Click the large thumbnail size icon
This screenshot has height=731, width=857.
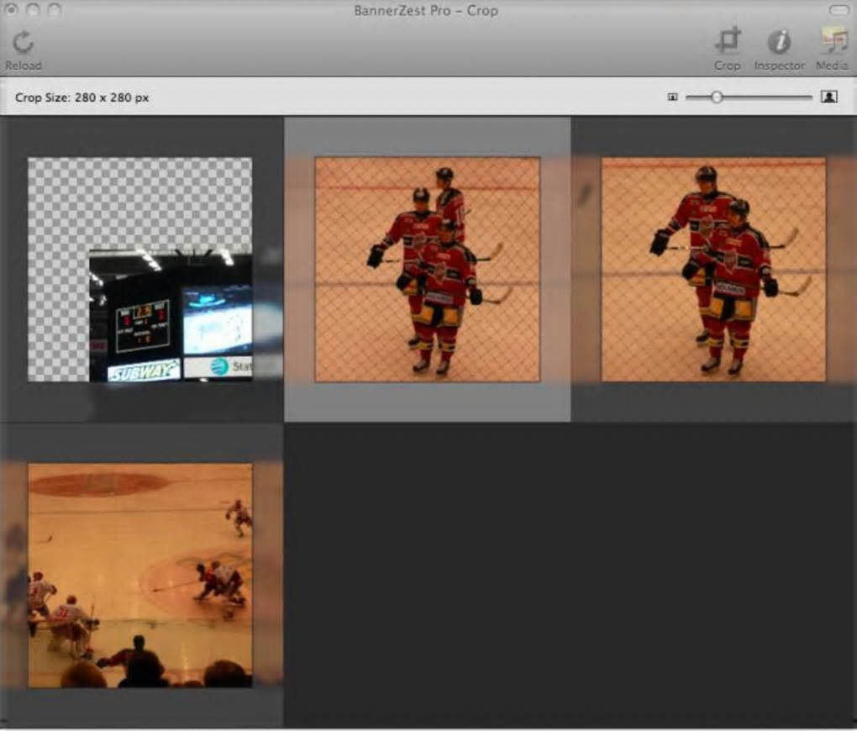pyautogui.click(x=828, y=97)
